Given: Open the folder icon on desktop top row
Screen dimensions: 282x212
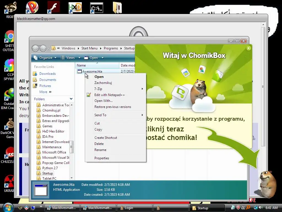Looking at the screenshot, I should tap(117, 7).
